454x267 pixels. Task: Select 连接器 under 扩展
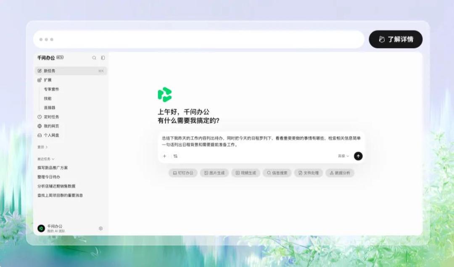[50, 108]
